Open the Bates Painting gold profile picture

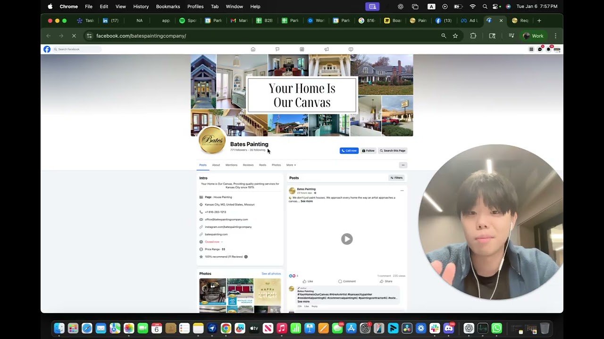coord(212,140)
